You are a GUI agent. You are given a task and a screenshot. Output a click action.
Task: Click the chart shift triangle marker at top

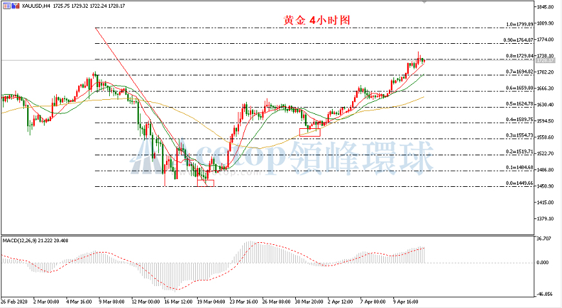pyautogui.click(x=424, y=2)
